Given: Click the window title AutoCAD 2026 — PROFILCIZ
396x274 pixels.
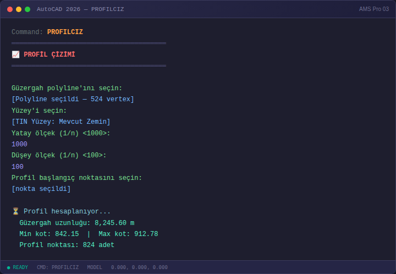Looking at the screenshot, I should (x=80, y=9).
